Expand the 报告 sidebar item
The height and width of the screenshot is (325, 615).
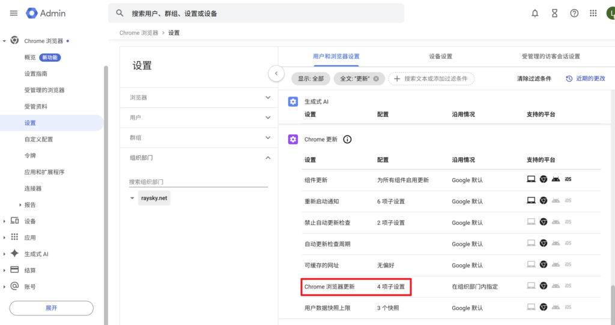(20, 205)
